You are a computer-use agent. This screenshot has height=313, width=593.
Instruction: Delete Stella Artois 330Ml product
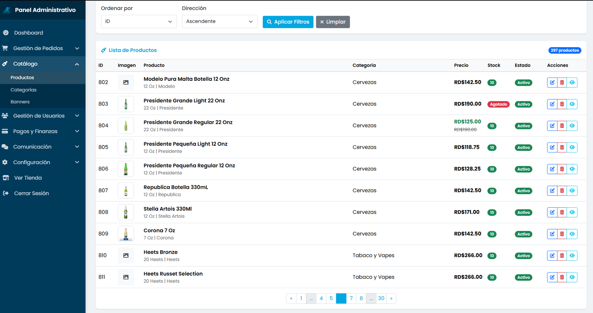click(x=562, y=212)
